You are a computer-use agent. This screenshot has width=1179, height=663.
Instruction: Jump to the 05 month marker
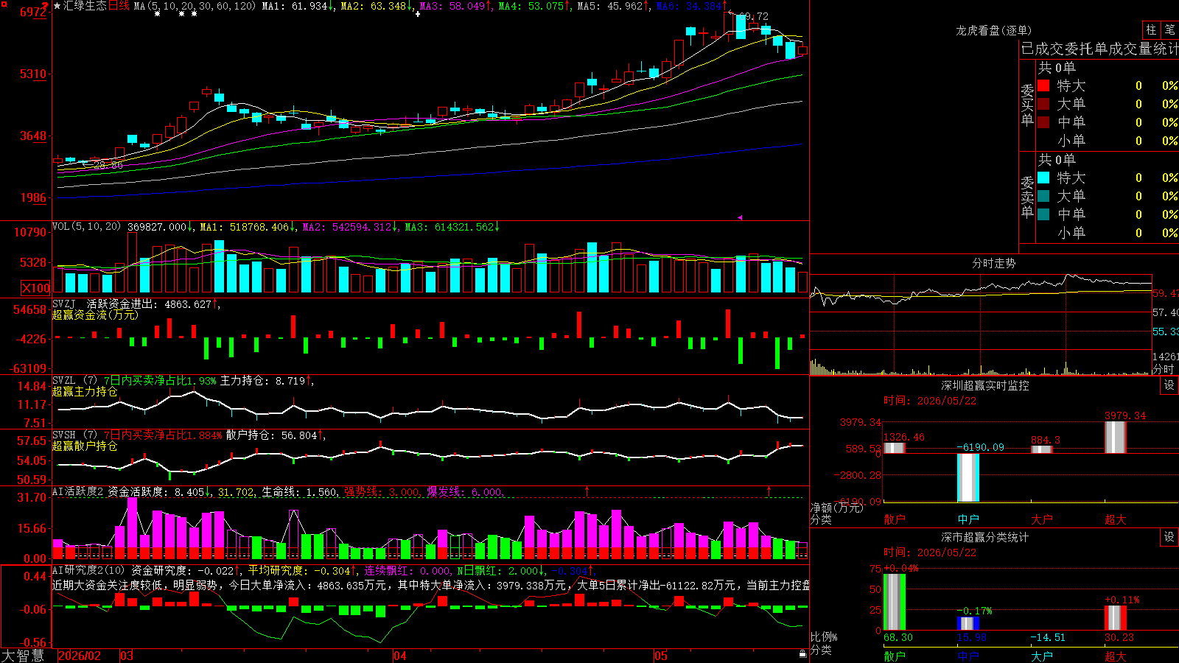pos(661,656)
